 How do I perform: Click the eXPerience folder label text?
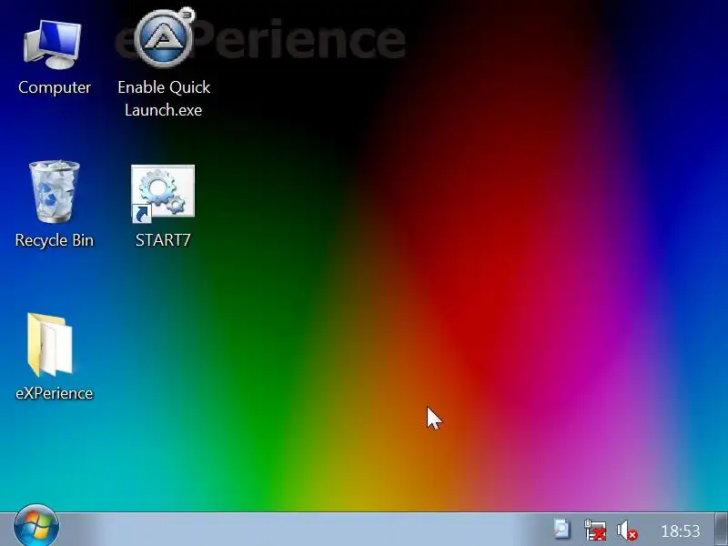point(55,393)
